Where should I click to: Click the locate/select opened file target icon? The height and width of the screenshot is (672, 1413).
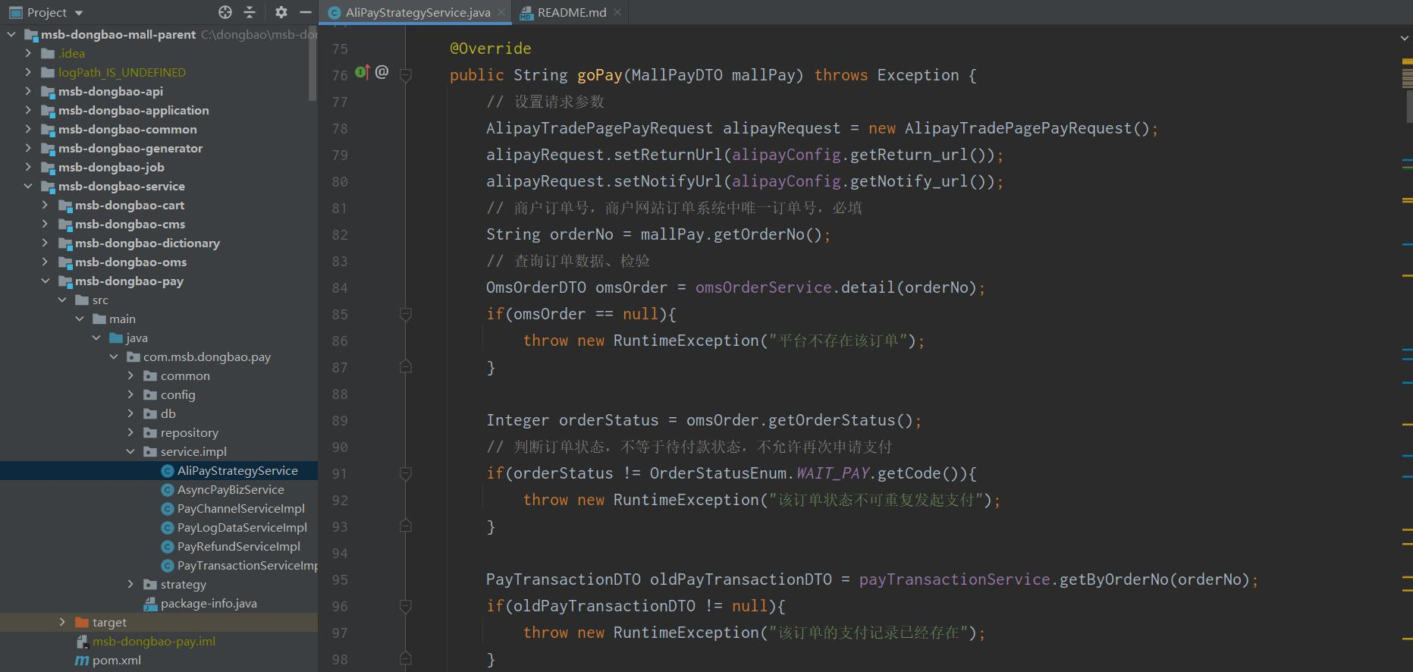pyautogui.click(x=225, y=12)
